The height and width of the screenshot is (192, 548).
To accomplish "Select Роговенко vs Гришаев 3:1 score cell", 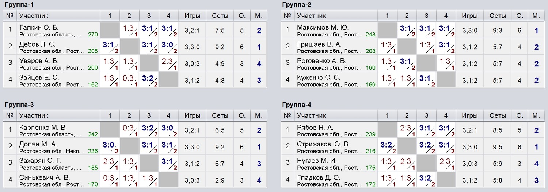I will [407, 64].
